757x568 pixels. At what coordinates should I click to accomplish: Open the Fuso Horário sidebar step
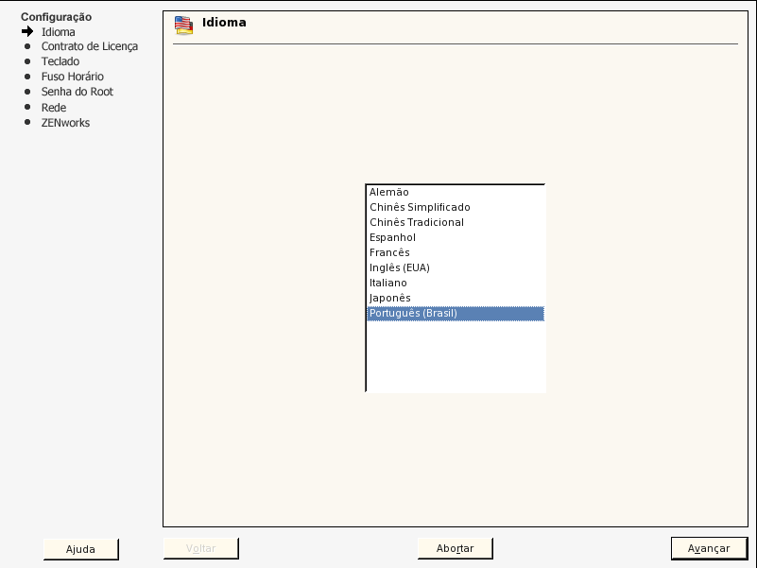[x=73, y=77]
